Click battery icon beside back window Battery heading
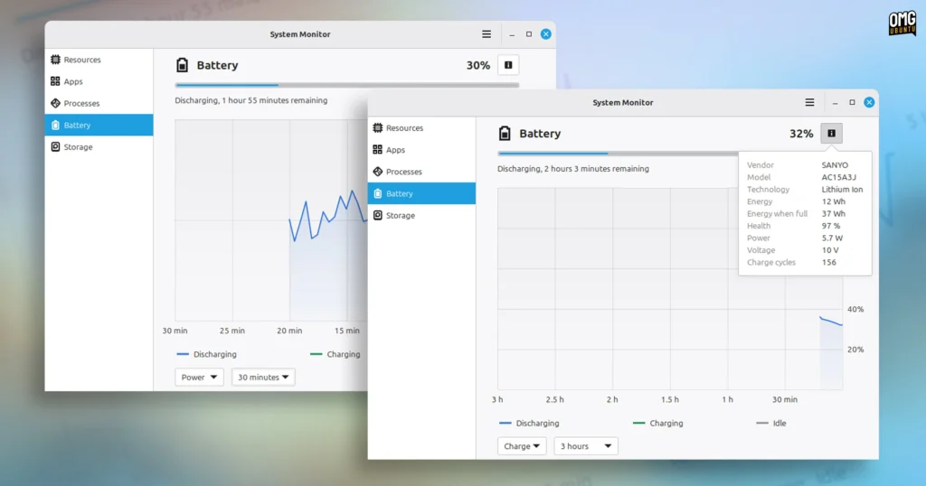Viewport: 926px width, 486px height. point(183,65)
